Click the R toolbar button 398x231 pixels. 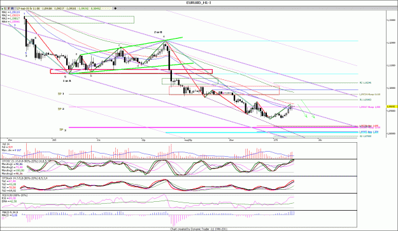tap(13, 8)
